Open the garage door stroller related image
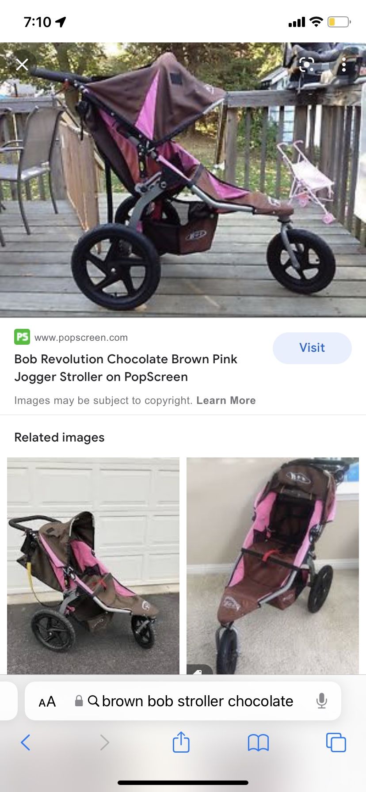Viewport: 366px width, 792px height. [x=93, y=566]
